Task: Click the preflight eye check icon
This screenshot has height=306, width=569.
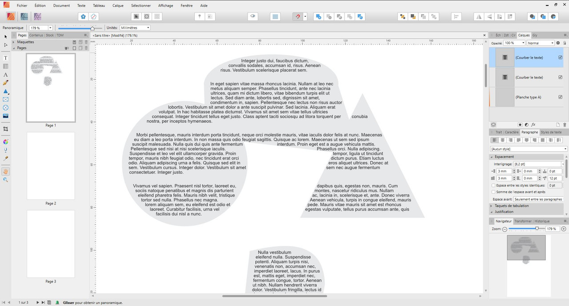Action: pos(253,16)
